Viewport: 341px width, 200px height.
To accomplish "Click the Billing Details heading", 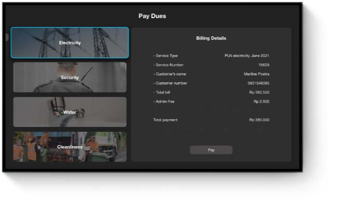I will pyautogui.click(x=211, y=38).
